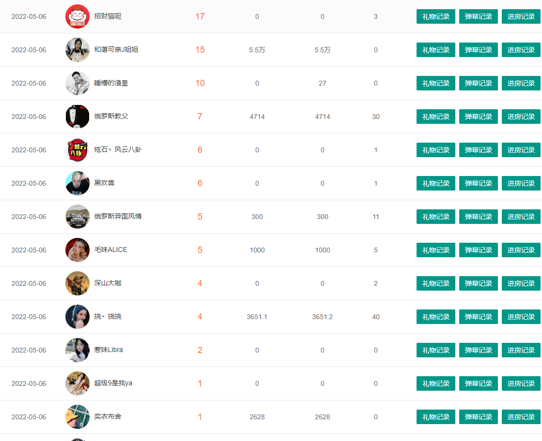542x441 pixels.
Task: Show 进房记录 for 睡懵的渣皇
Action: pos(521,83)
